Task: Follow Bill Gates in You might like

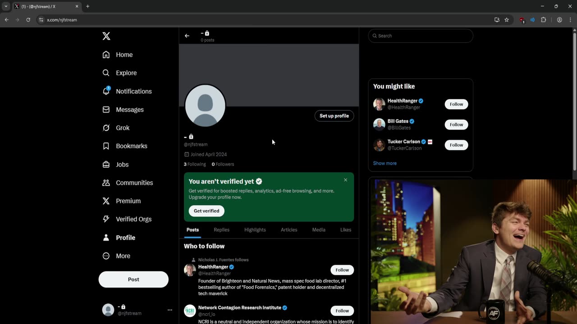Action: click(456, 125)
